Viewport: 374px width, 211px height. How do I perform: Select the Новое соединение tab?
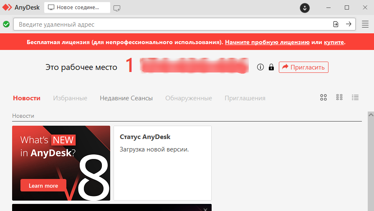pyautogui.click(x=77, y=7)
